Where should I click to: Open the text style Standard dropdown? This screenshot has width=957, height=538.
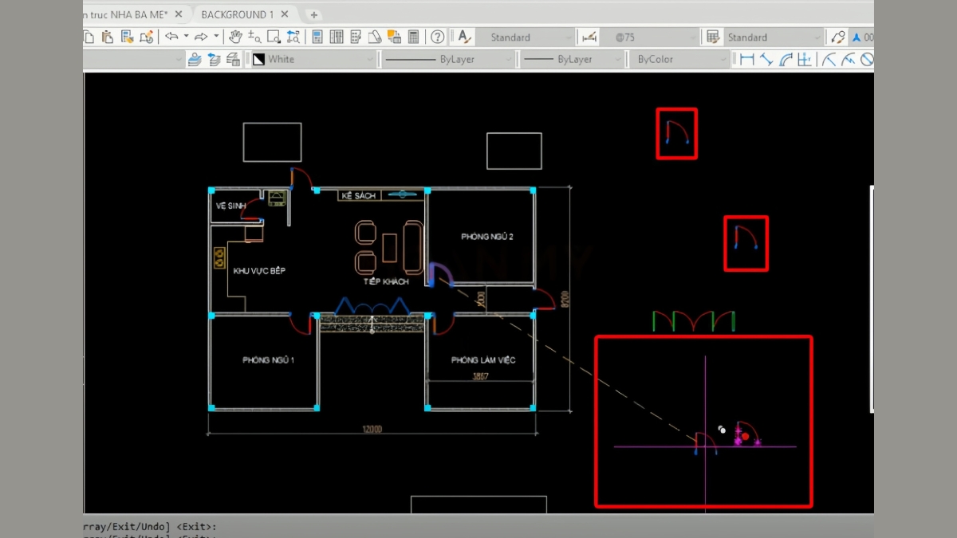pos(525,37)
